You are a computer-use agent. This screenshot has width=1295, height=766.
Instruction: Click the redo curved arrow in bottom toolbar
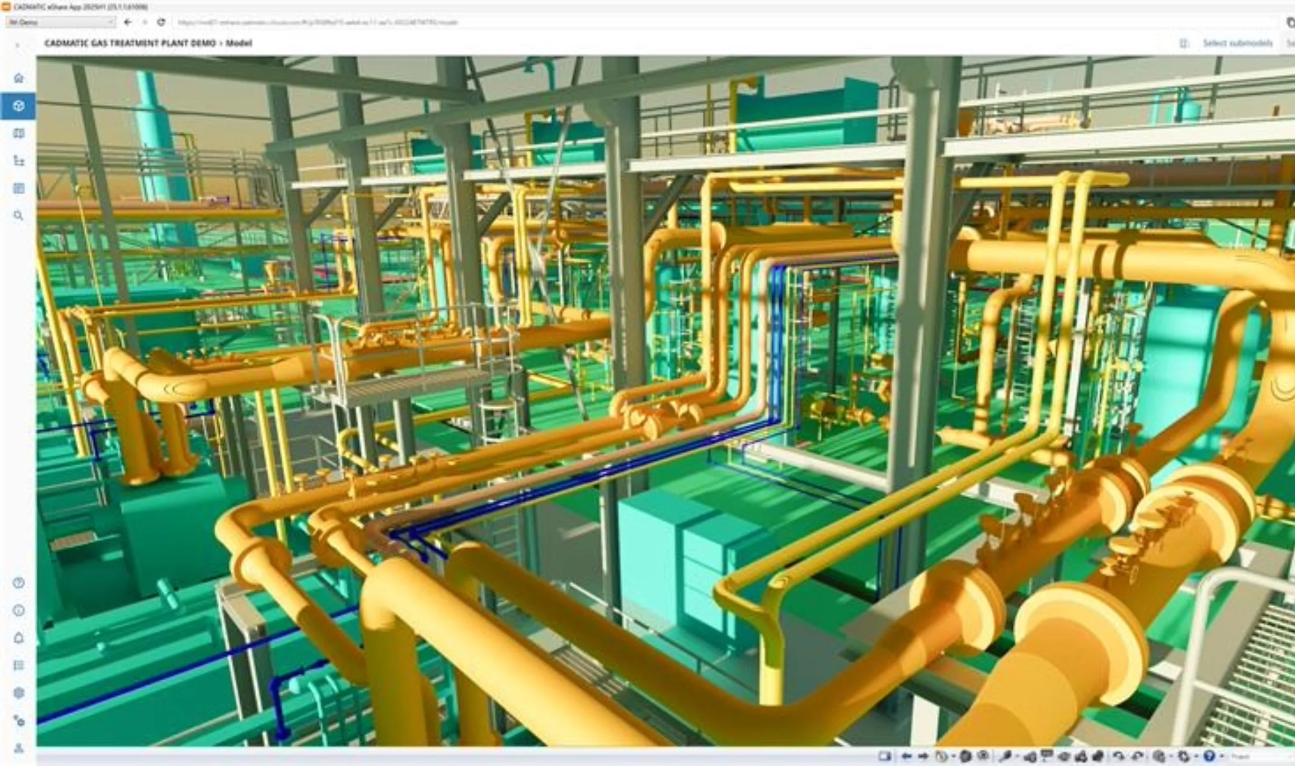1137,756
